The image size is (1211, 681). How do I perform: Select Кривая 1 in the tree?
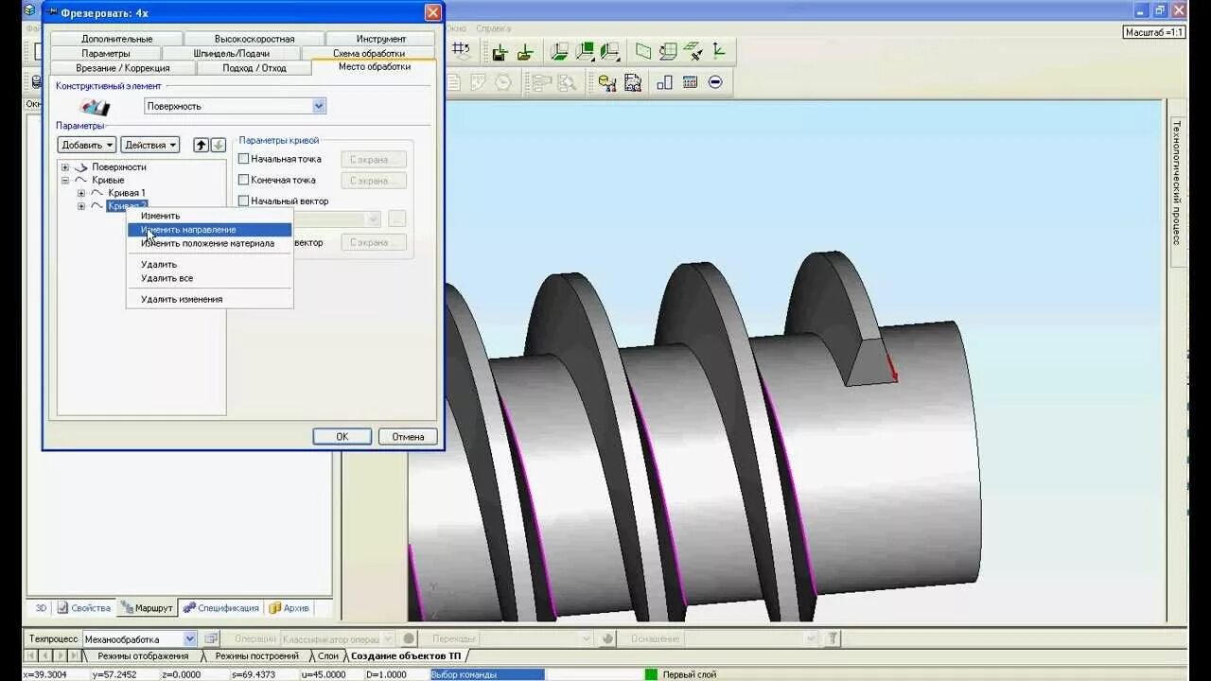click(x=127, y=193)
